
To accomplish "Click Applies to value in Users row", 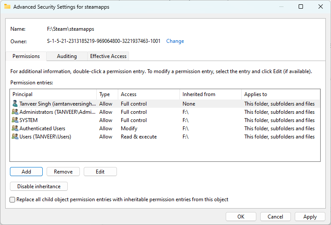I will [279, 137].
